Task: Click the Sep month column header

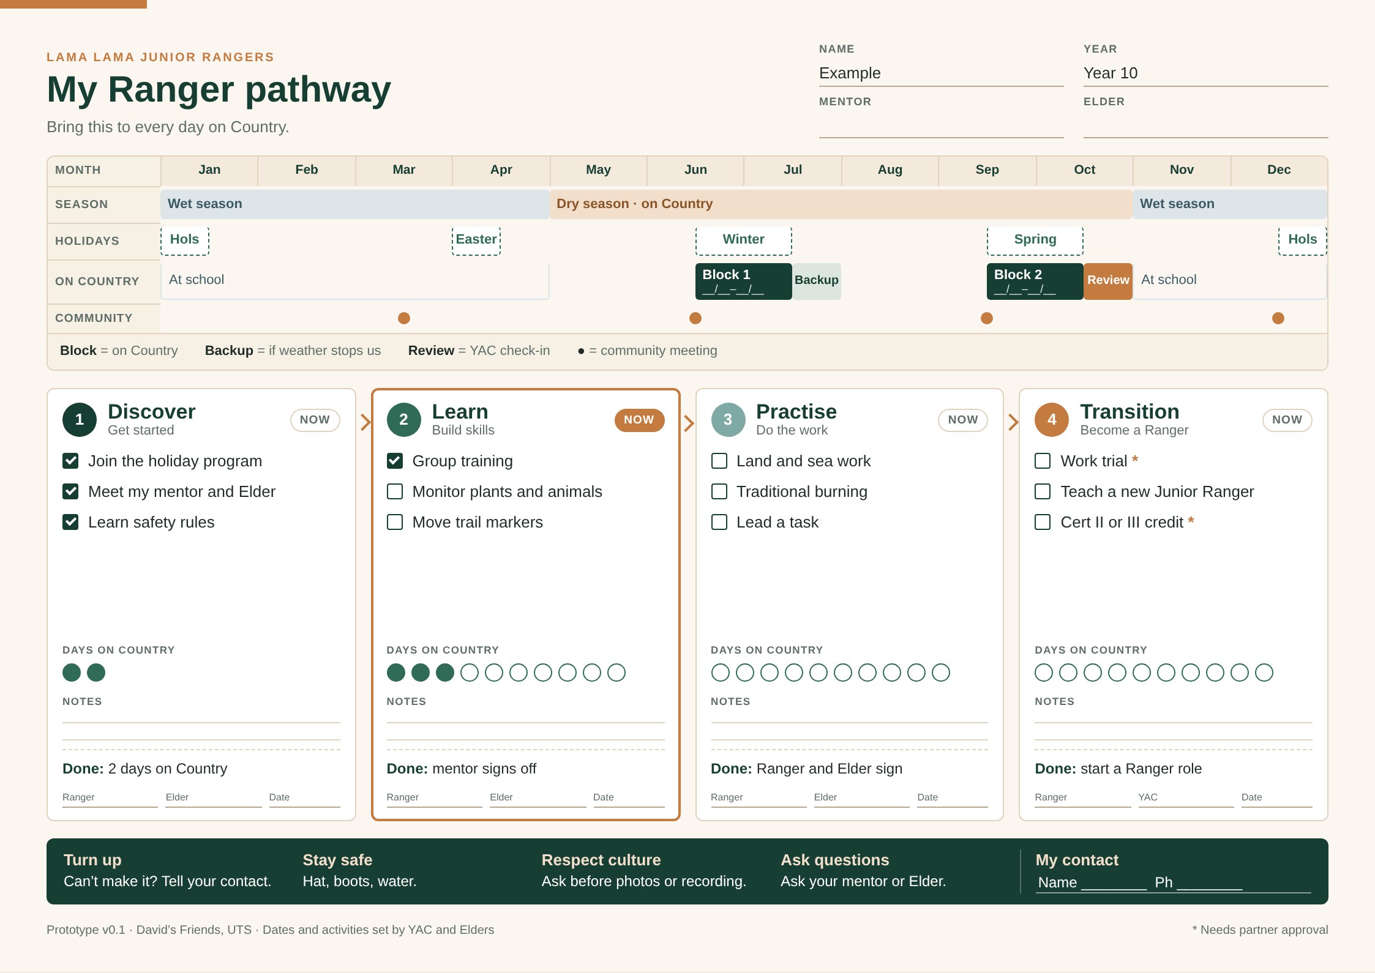Action: (987, 171)
